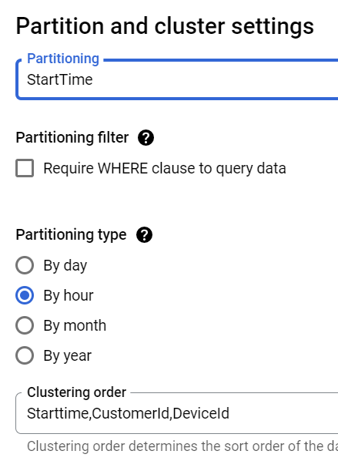Open the Partitioning dropdown showing StartTime
Screen dimensions: 338x471
tap(177, 79)
